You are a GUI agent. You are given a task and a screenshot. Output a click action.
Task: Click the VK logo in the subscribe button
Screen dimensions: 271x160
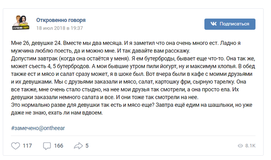[x=214, y=24]
